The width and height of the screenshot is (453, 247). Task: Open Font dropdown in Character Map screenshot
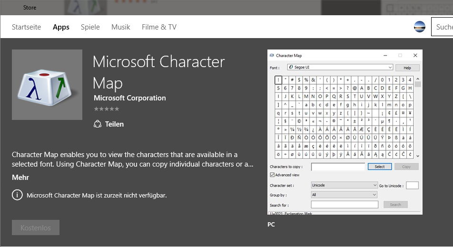[x=340, y=67]
